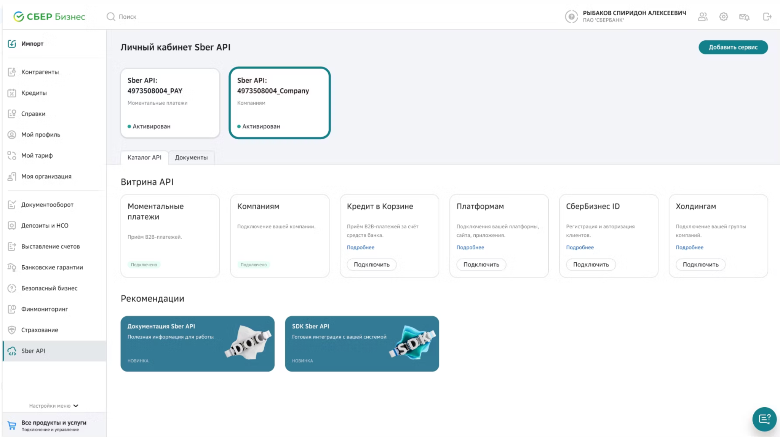Screen dimensions: 780x437
Task: Open Подробнее link for Платформам
Action: [x=470, y=247]
